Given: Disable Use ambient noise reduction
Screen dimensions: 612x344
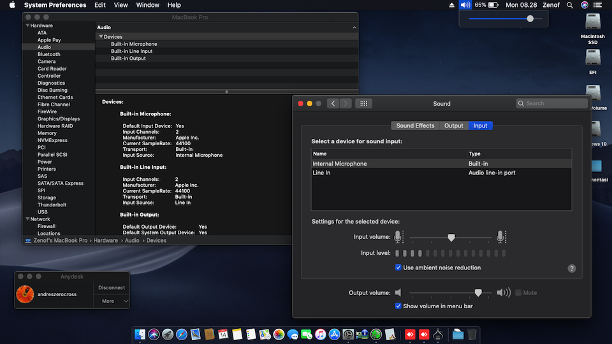Looking at the screenshot, I should coord(398,268).
